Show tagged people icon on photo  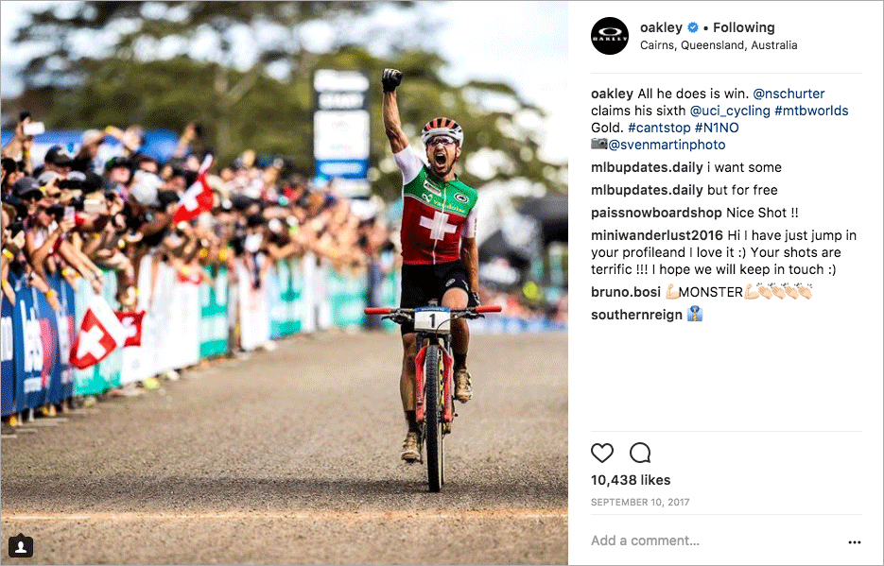[21, 545]
